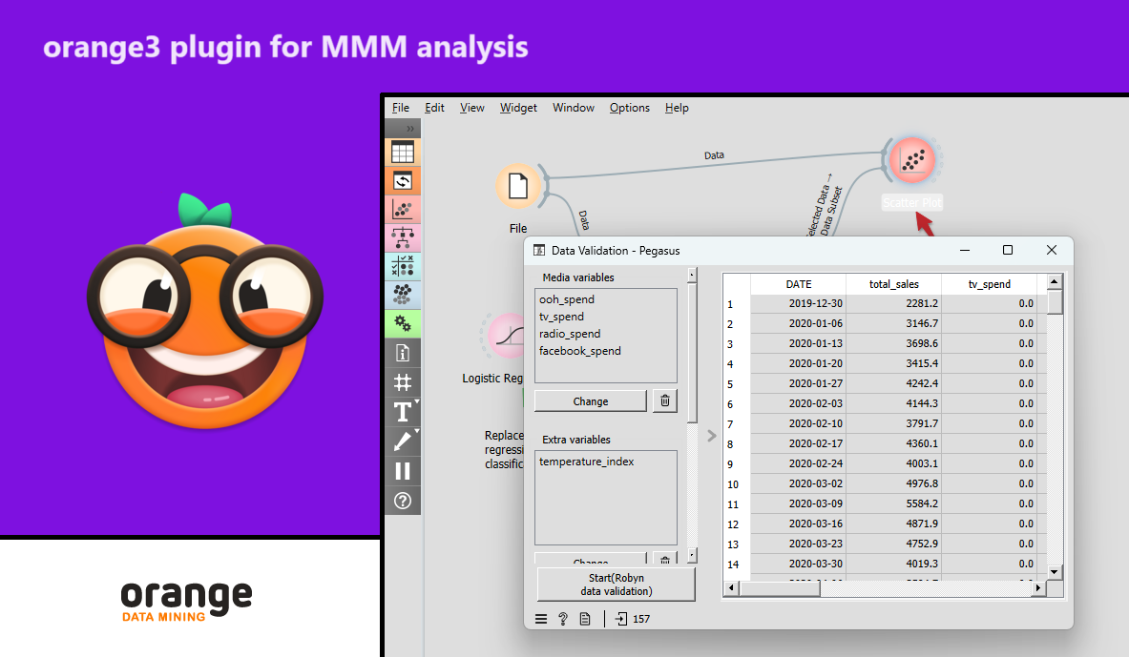Open the File menu
This screenshot has width=1129, height=657.
click(401, 108)
